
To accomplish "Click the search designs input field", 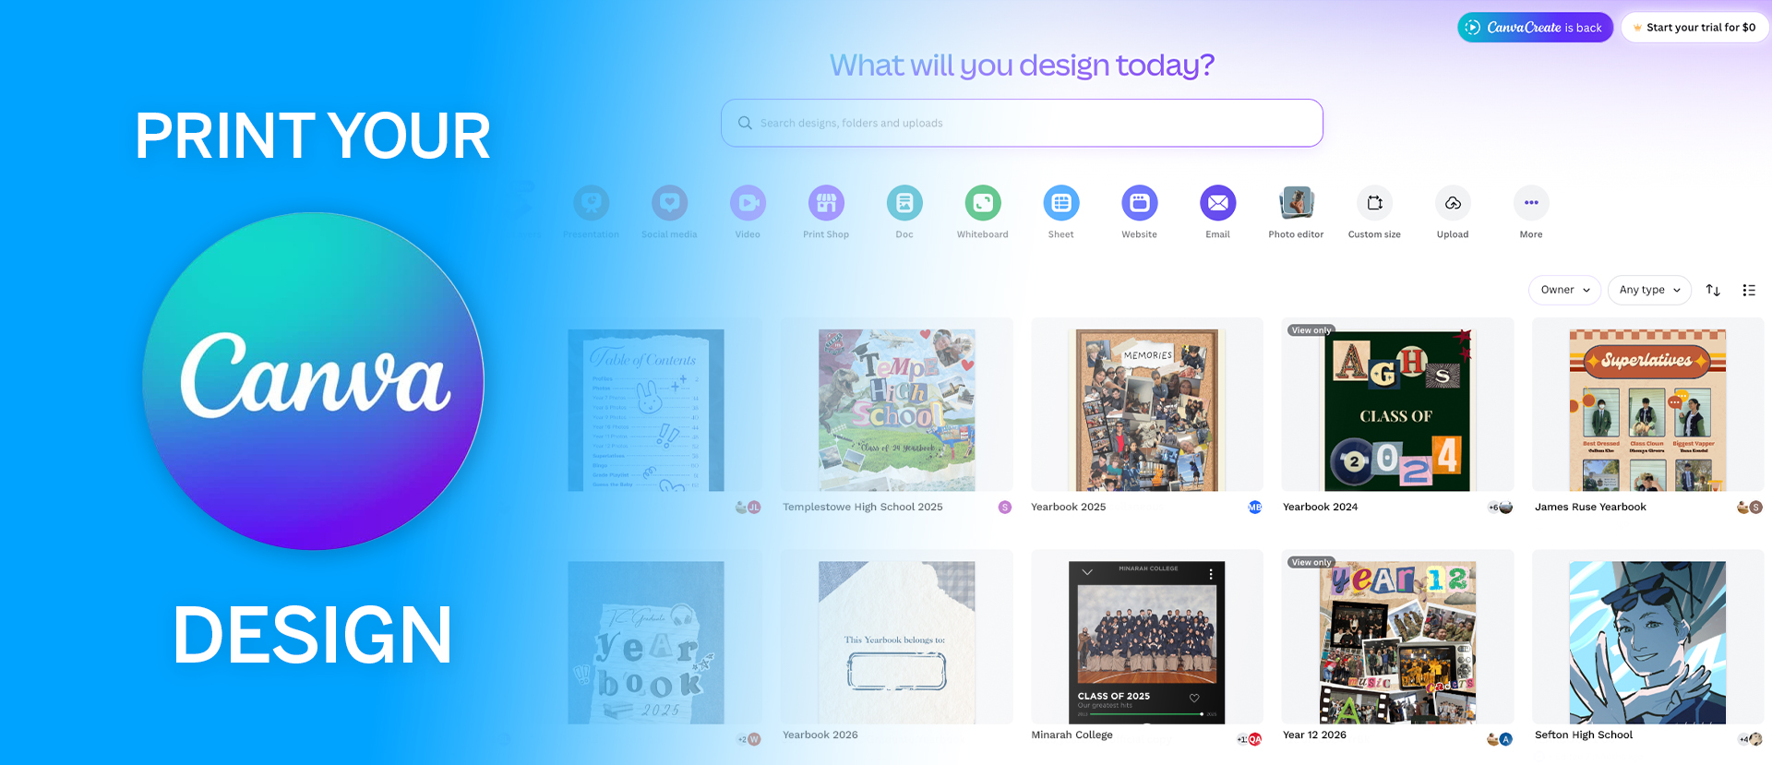I will (1022, 123).
